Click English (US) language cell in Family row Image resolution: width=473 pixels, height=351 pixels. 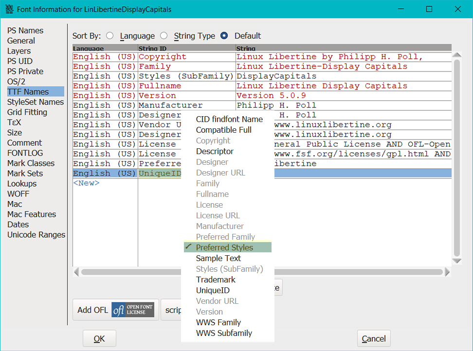point(105,66)
